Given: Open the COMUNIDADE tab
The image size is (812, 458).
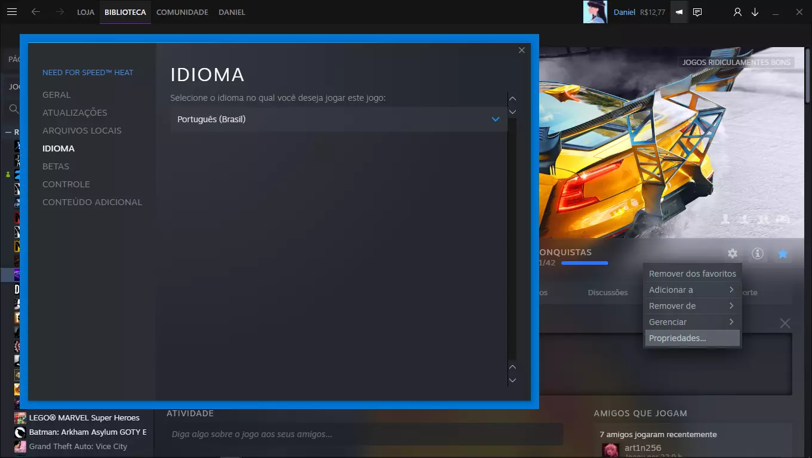Looking at the screenshot, I should [x=182, y=12].
